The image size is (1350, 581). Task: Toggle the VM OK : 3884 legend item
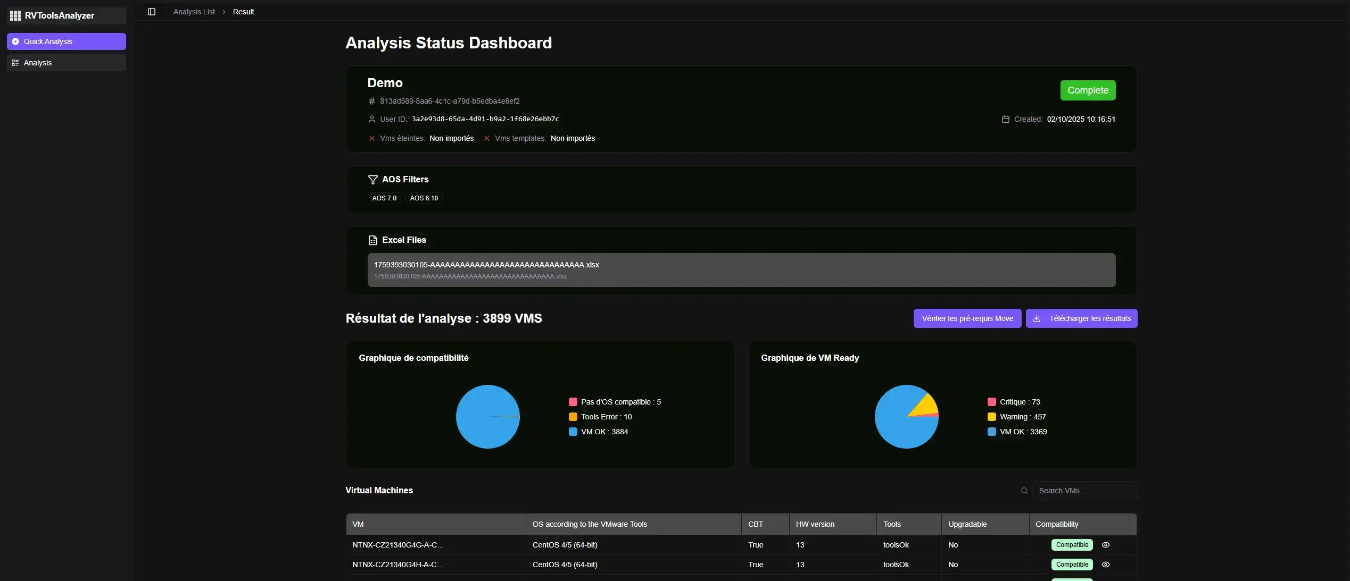(x=604, y=432)
